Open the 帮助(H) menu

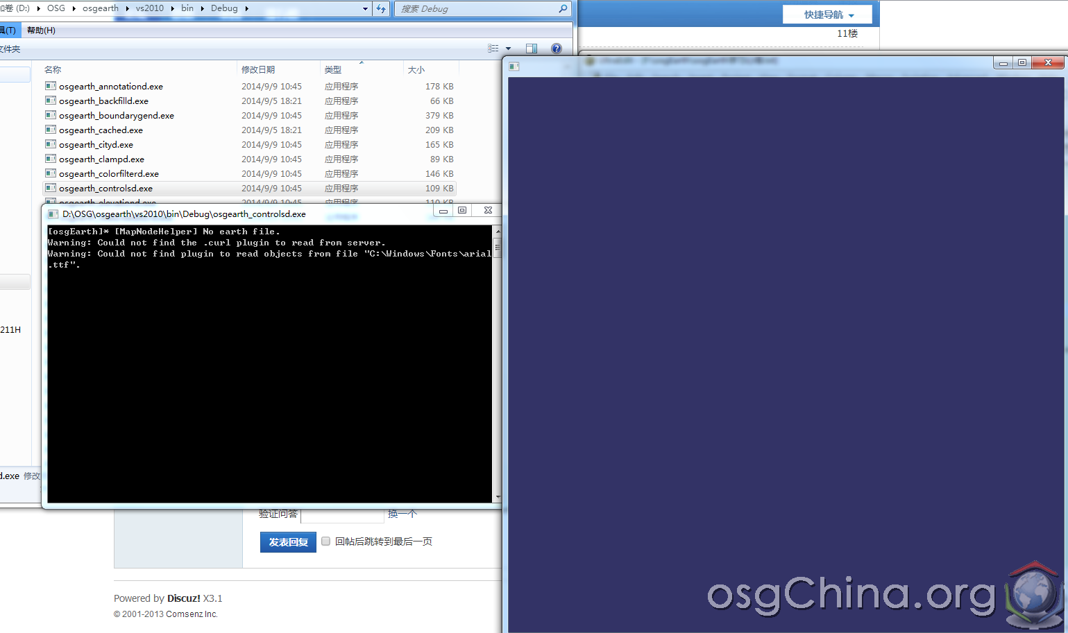(x=41, y=31)
